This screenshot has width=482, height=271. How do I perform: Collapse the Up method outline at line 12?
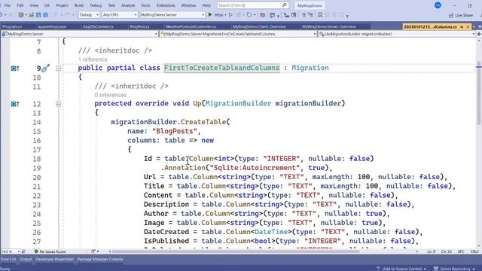click(58, 104)
